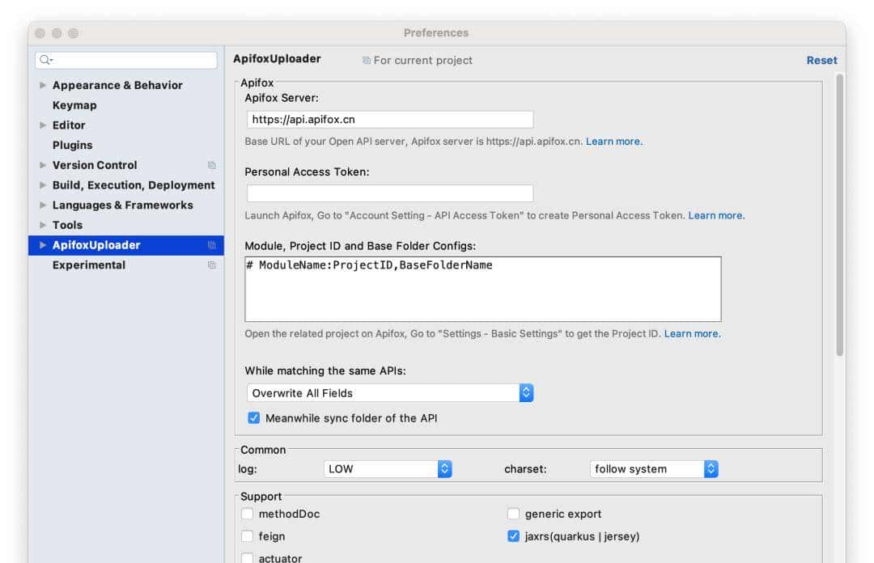This screenshot has height=563, width=874.
Task: Select Keymap in the settings sidebar
Action: [74, 105]
